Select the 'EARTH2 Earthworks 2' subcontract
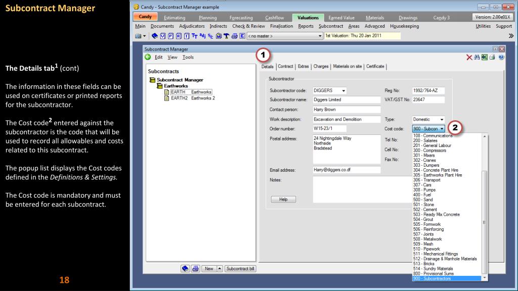The width and height of the screenshot is (518, 291). point(193,98)
